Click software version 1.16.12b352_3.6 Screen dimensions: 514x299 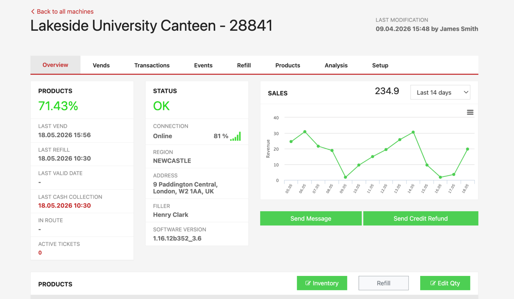[177, 238]
